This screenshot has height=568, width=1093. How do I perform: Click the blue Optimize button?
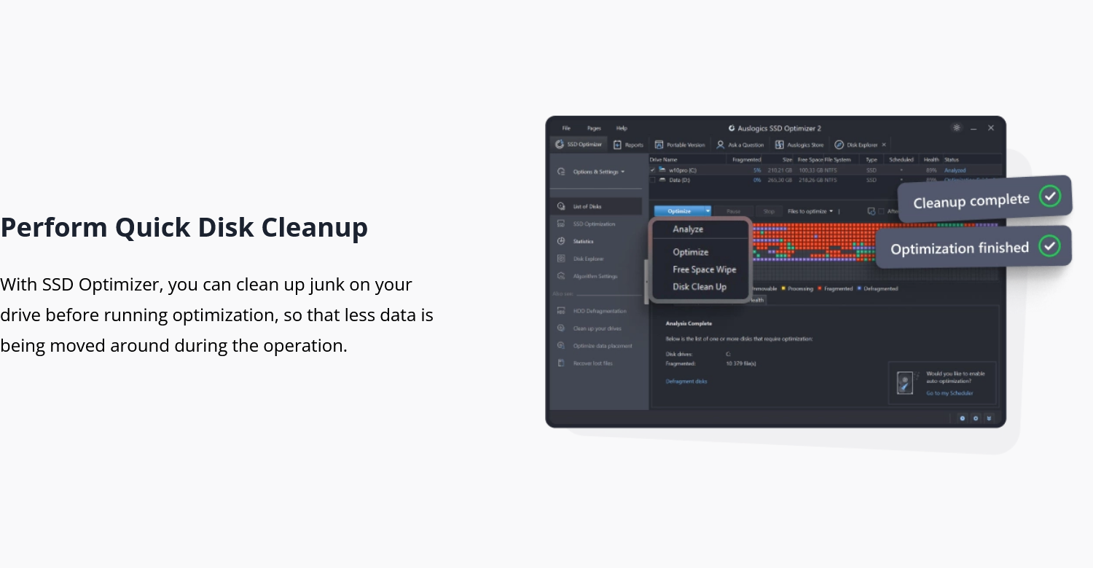(679, 211)
